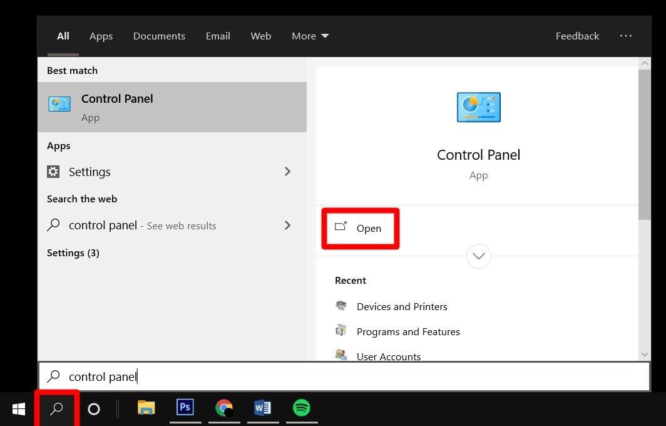Start Spotify from the taskbar

302,408
